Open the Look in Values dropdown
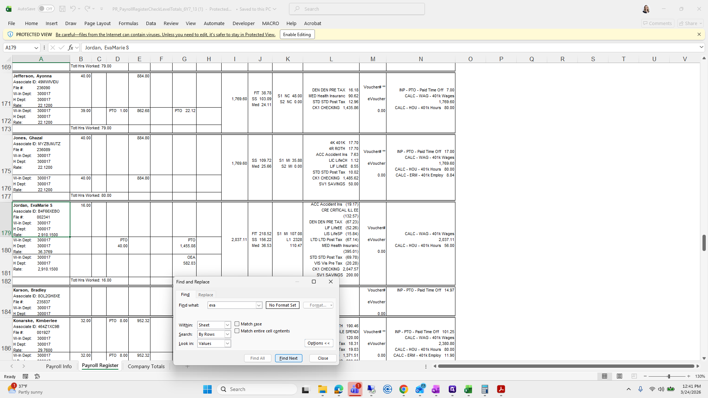This screenshot has width=708, height=398. 228,343
